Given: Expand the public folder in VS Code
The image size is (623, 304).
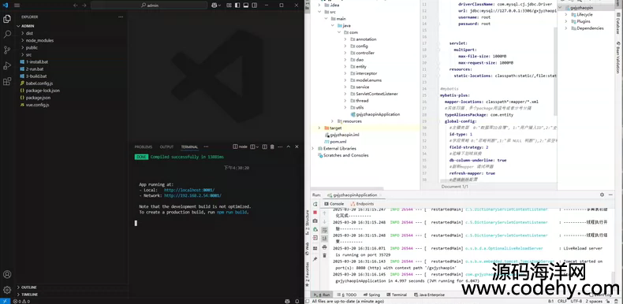Looking at the screenshot, I should click(x=23, y=47).
